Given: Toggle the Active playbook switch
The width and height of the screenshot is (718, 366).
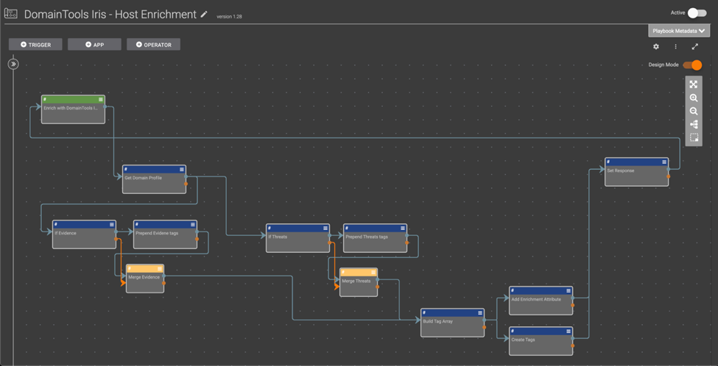Looking at the screenshot, I should [x=697, y=12].
